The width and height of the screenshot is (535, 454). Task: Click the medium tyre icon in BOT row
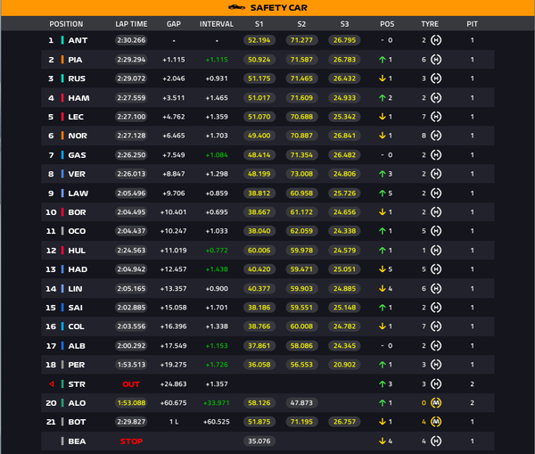(x=436, y=422)
